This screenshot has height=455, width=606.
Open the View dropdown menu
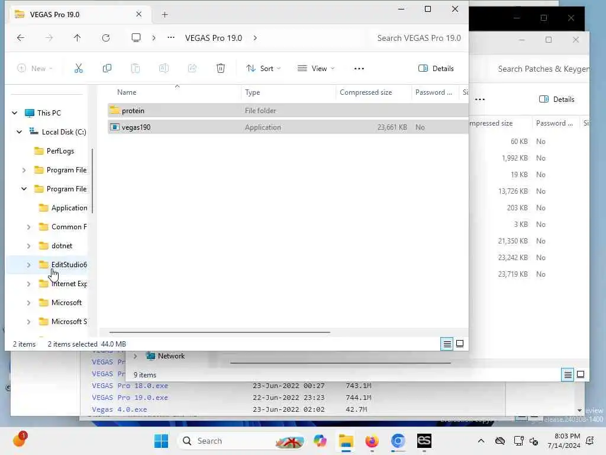(x=316, y=69)
